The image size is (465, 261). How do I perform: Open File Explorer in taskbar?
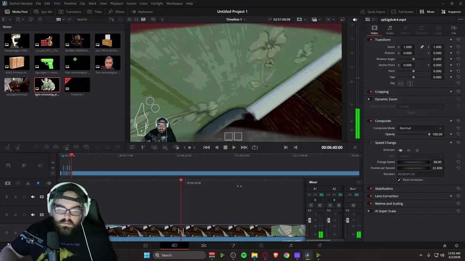pyautogui.click(x=254, y=255)
